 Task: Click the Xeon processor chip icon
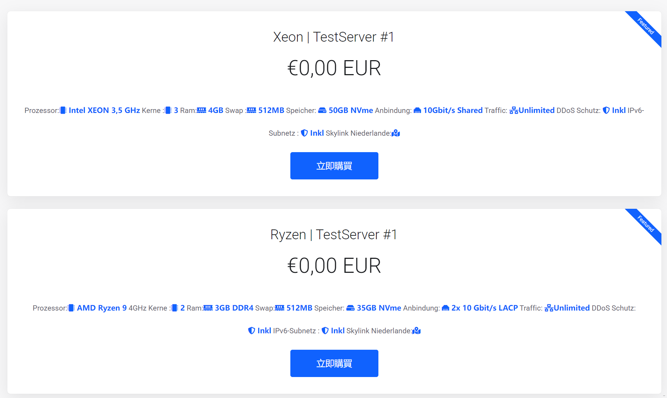(x=63, y=111)
